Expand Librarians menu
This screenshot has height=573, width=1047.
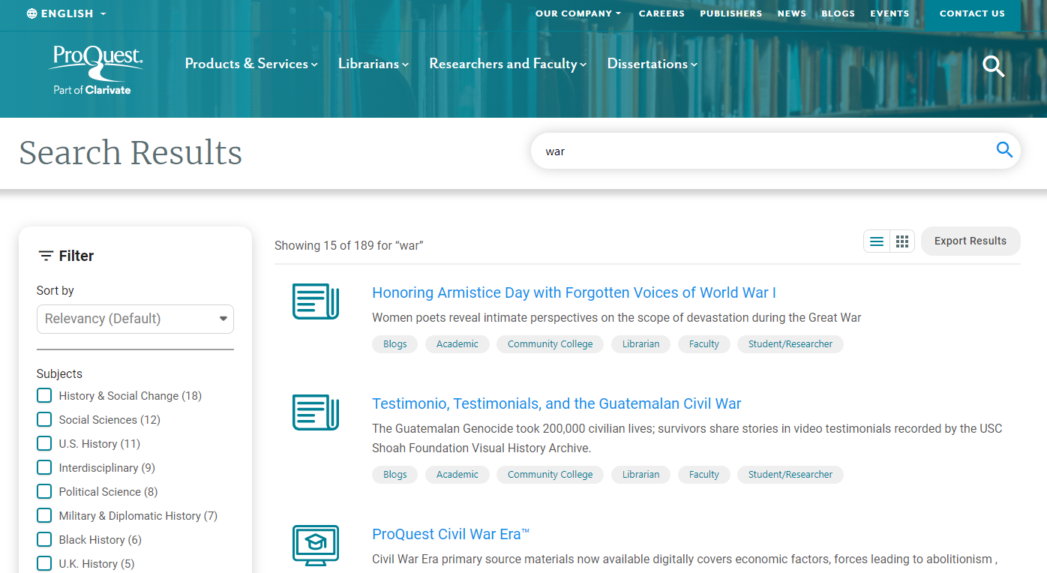click(373, 64)
